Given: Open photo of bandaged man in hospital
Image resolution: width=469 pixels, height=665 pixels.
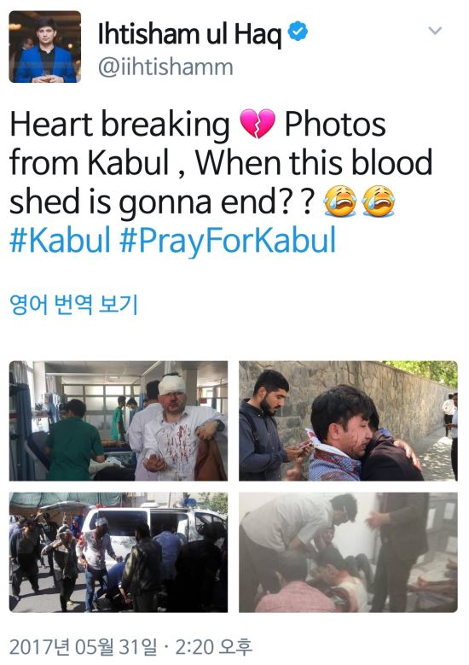Looking at the screenshot, I should (119, 421).
